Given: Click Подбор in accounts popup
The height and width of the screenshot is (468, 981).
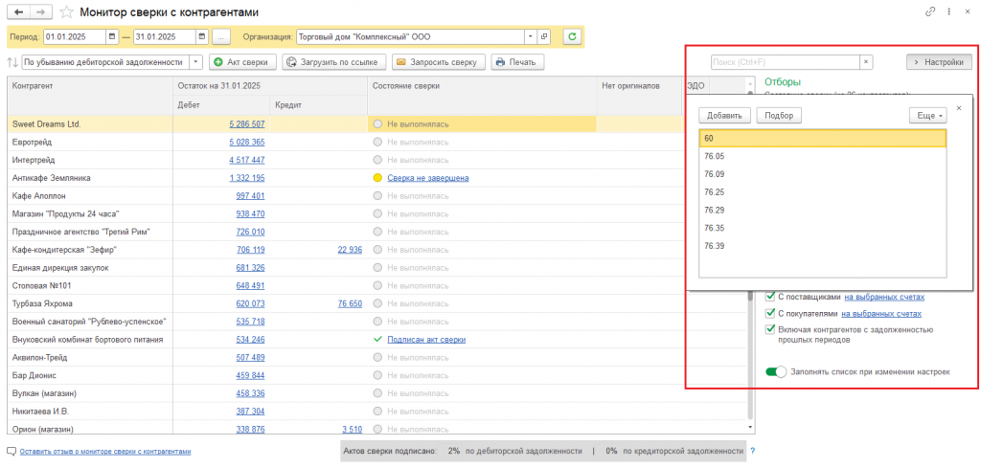Looking at the screenshot, I should [x=779, y=116].
